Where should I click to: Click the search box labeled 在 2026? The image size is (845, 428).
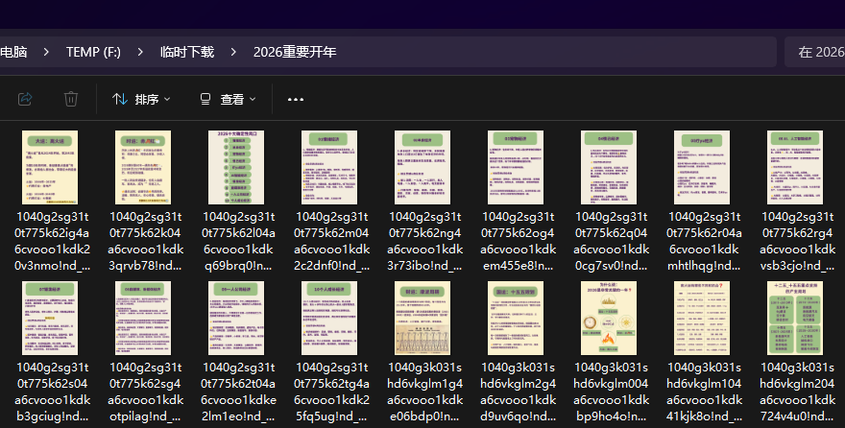[814, 52]
